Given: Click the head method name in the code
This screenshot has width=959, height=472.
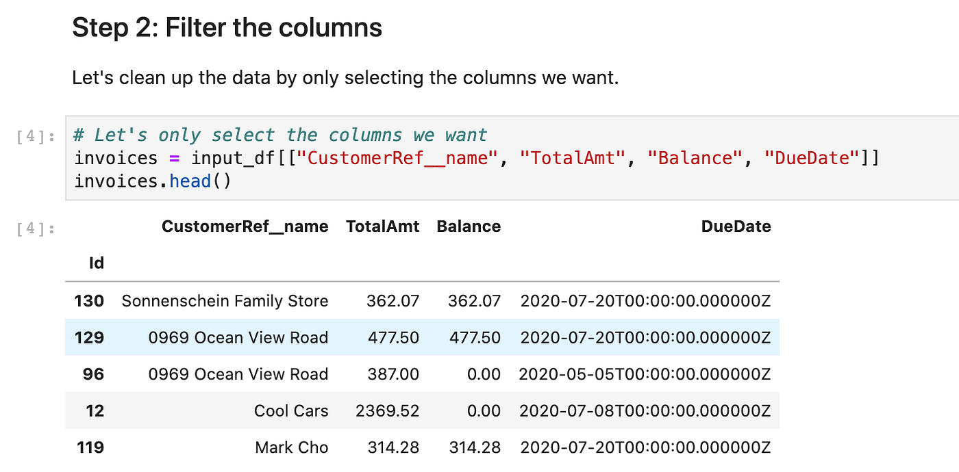Looking at the screenshot, I should click(190, 181).
